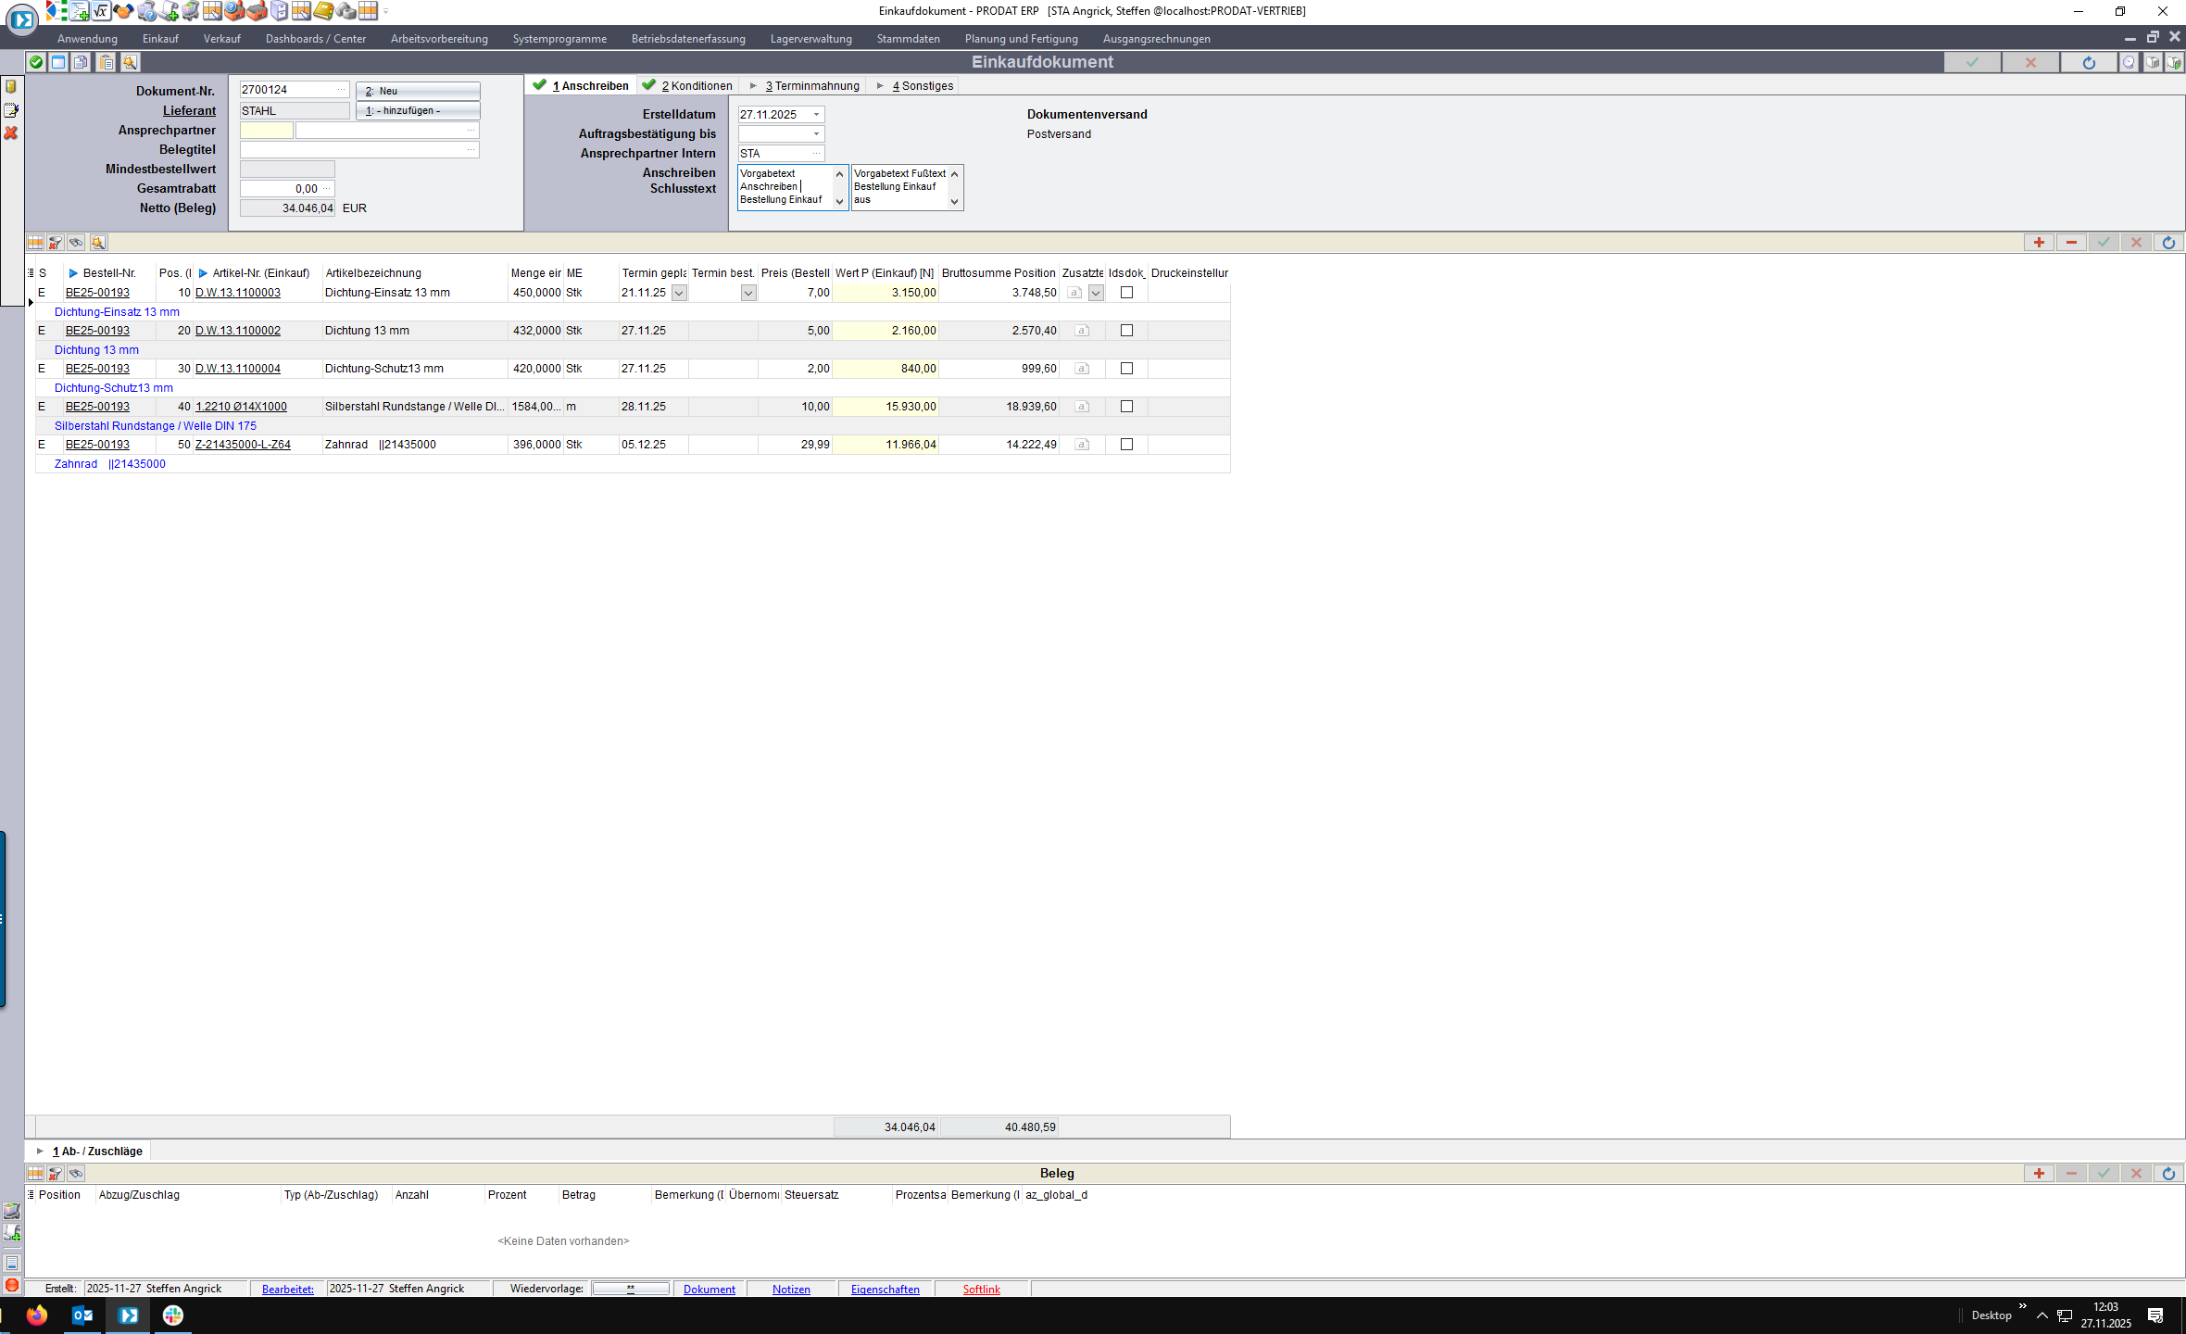Click the handshake icon in top toolbar
Viewport: 2186px width, 1334px height.
[x=123, y=11]
